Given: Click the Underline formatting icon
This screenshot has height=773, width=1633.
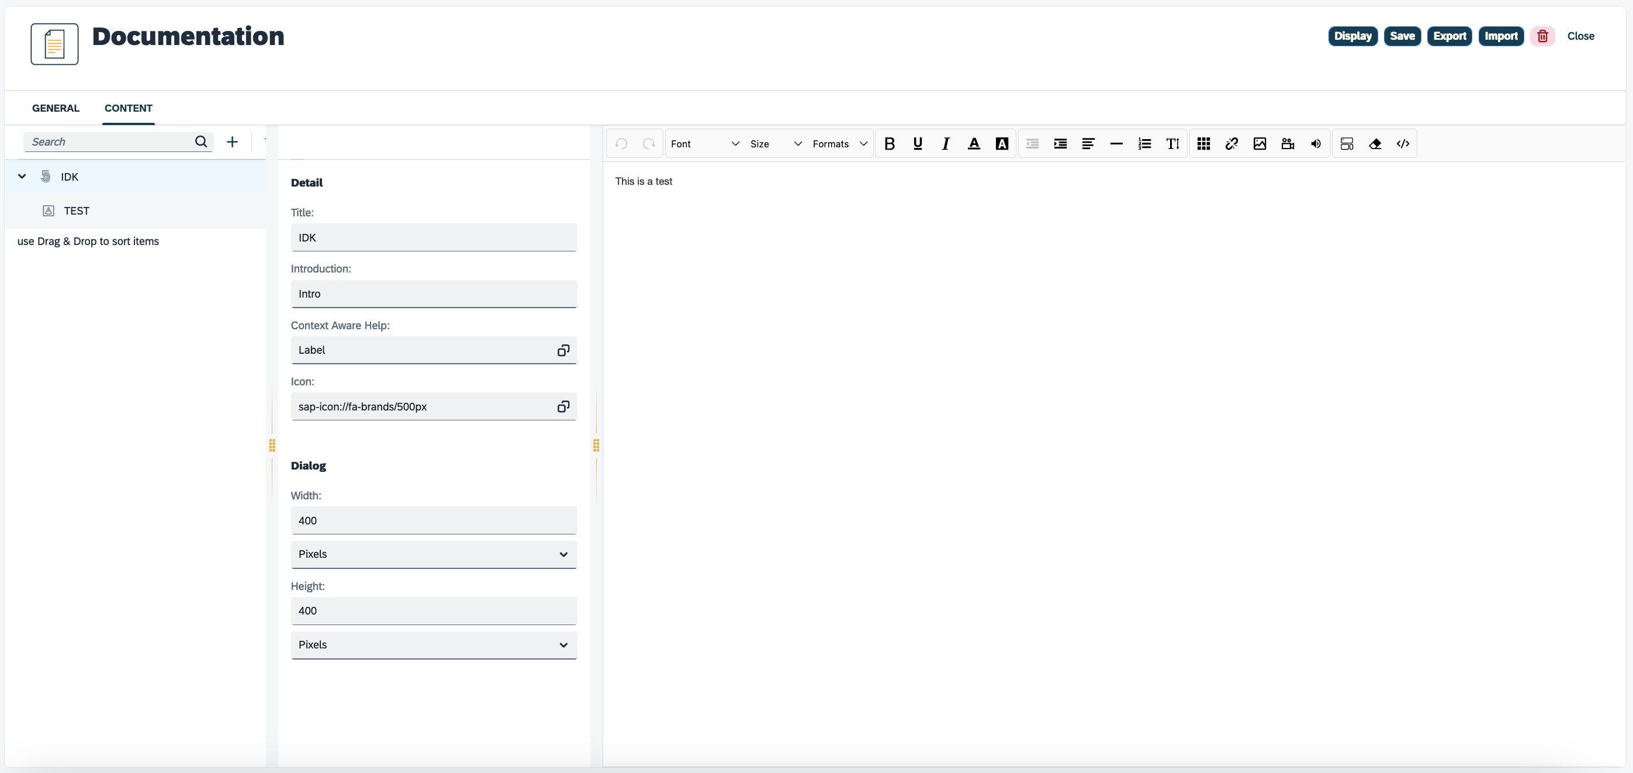Looking at the screenshot, I should tap(916, 144).
